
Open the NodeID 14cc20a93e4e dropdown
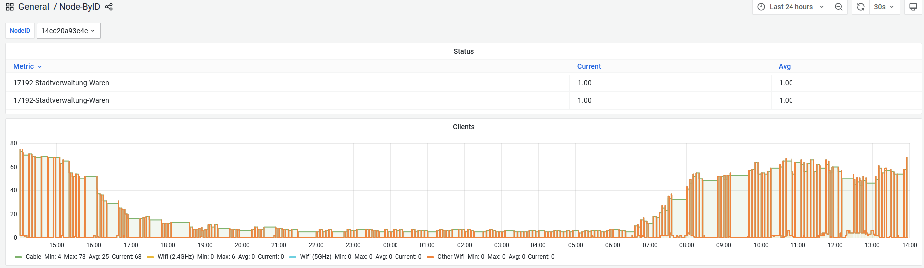69,31
